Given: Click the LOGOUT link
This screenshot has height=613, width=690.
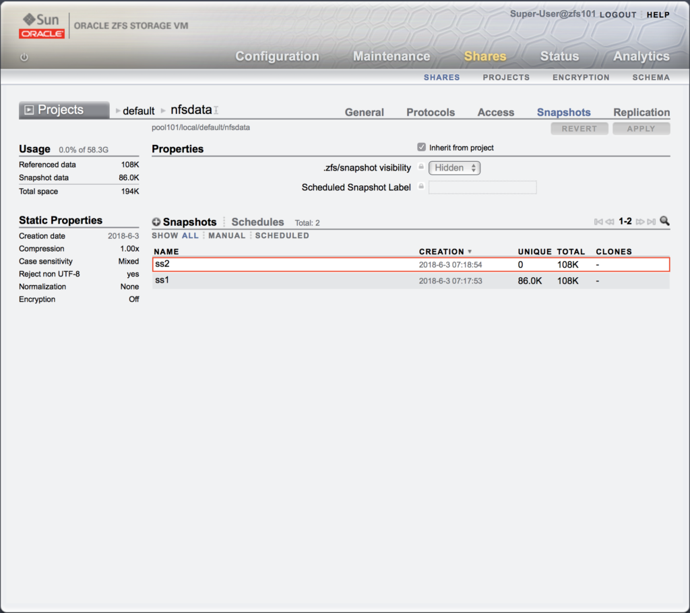Looking at the screenshot, I should 618,15.
